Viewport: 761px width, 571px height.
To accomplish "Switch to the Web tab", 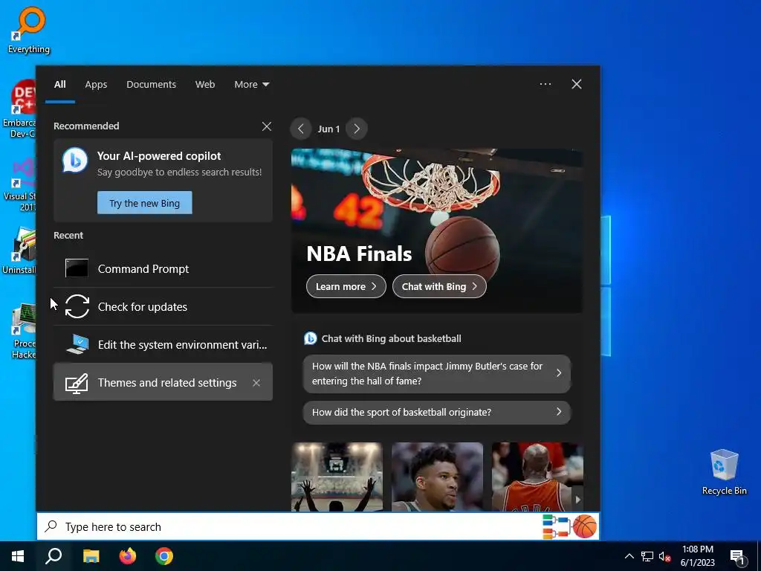I will (205, 85).
